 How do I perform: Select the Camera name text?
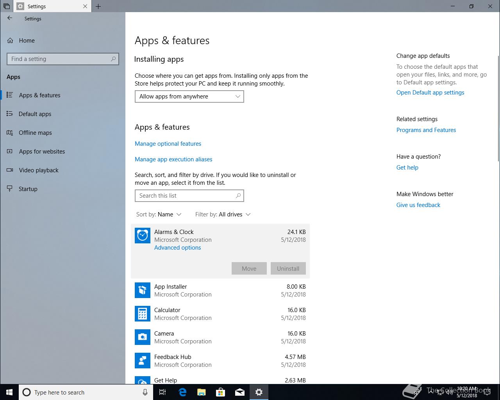point(164,334)
